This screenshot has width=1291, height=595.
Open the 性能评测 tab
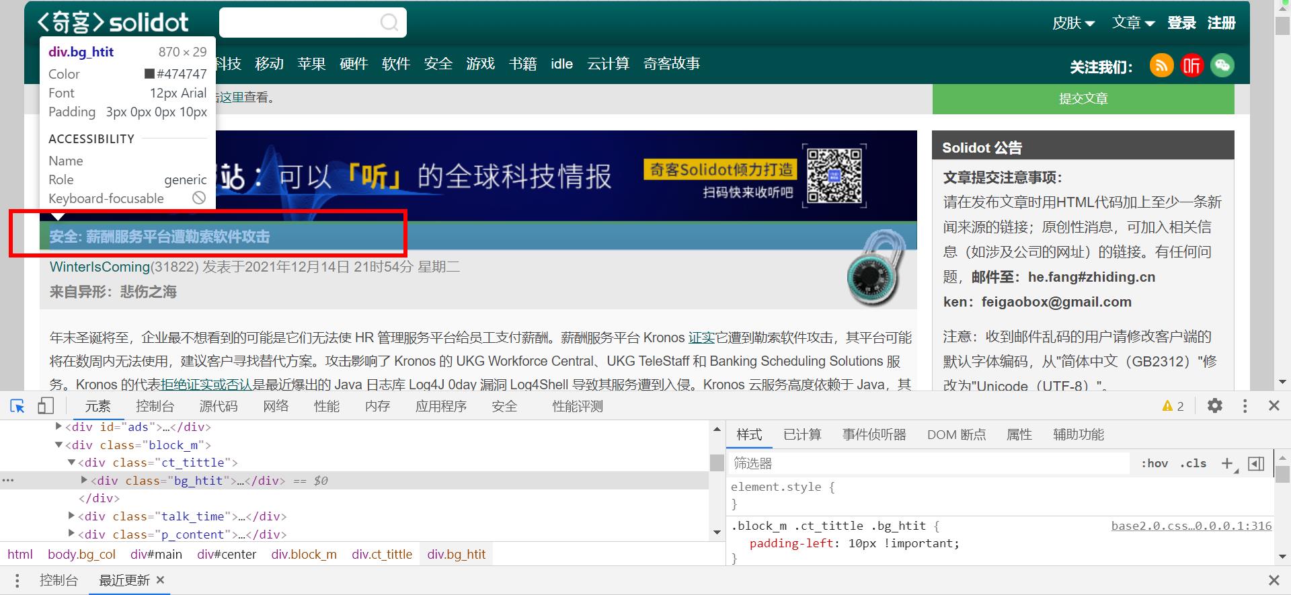[x=578, y=406]
